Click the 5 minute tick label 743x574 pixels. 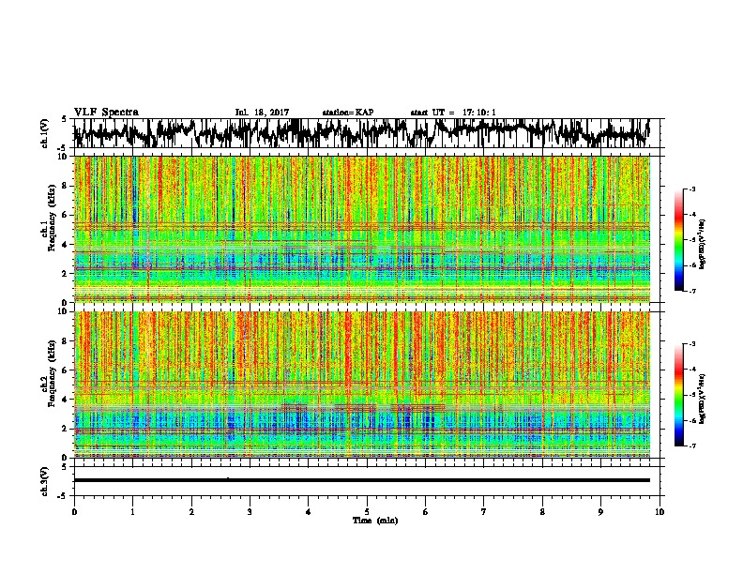point(367,512)
